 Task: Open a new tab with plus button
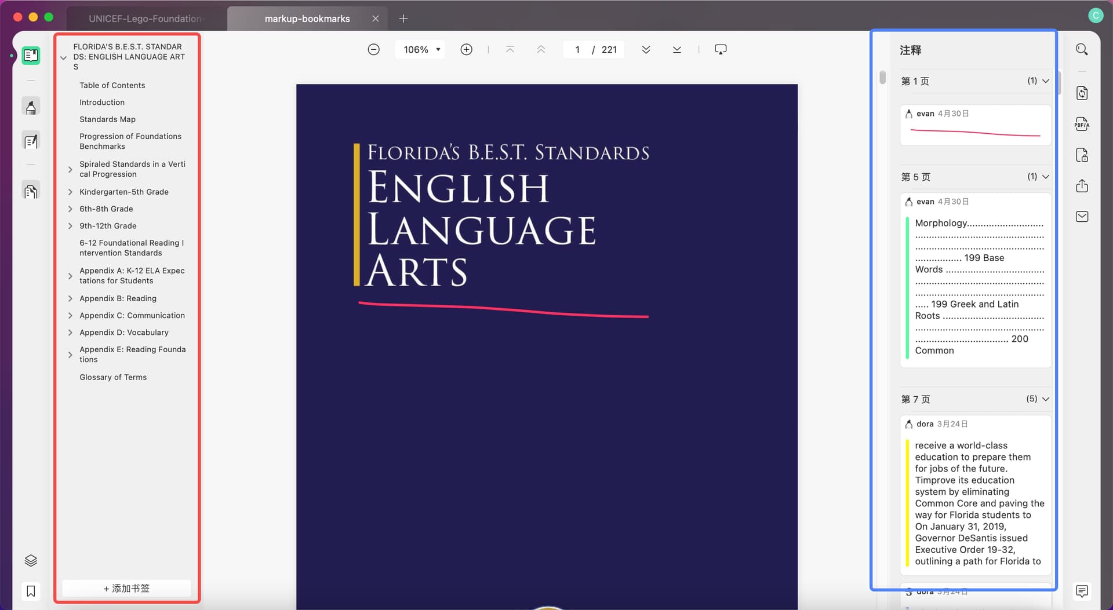click(x=403, y=19)
